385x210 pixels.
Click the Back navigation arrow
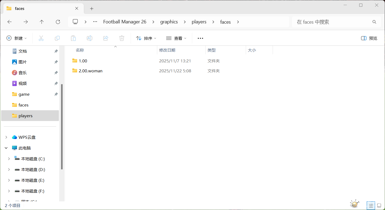click(9, 22)
